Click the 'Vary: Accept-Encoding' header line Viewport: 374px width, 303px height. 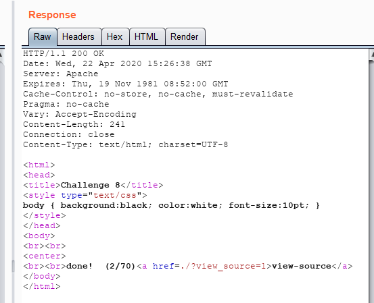pyautogui.click(x=80, y=114)
